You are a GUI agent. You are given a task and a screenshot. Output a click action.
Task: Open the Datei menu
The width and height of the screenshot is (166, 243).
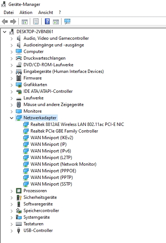pos(9,13)
